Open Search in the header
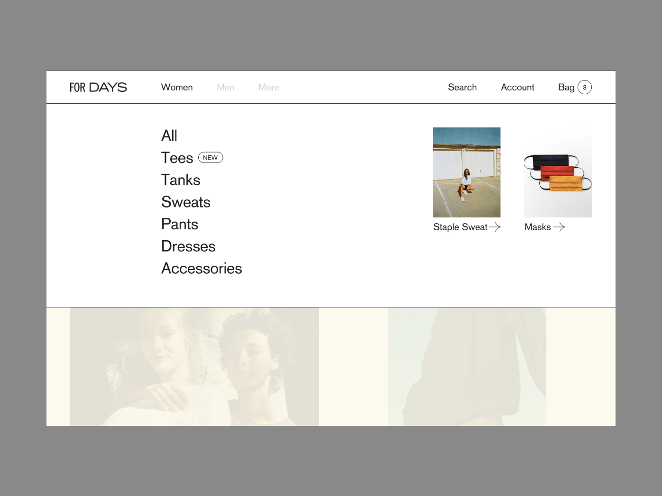This screenshot has height=496, width=662. (462, 87)
